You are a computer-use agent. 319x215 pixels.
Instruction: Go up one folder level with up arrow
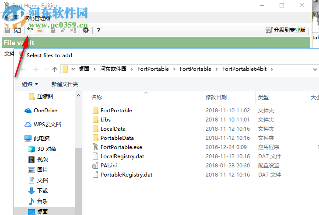click(x=55, y=69)
